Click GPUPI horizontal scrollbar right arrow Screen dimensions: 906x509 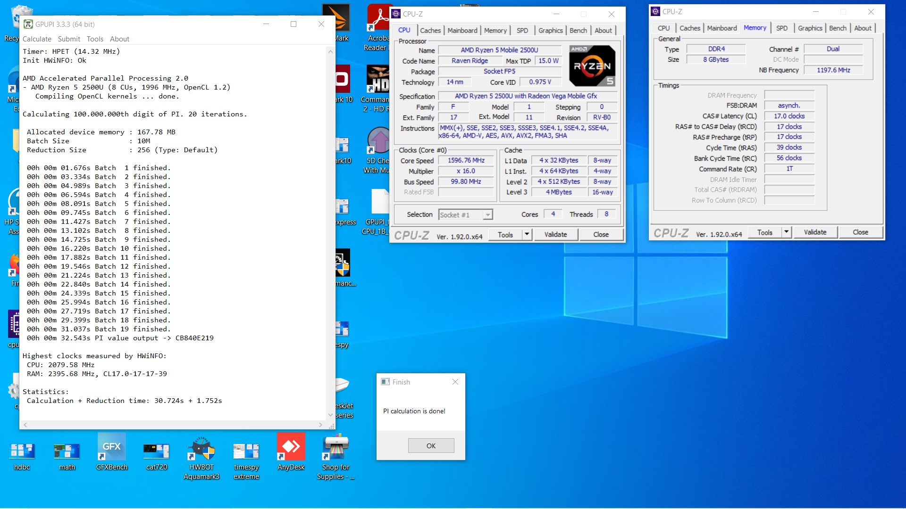[321, 425]
